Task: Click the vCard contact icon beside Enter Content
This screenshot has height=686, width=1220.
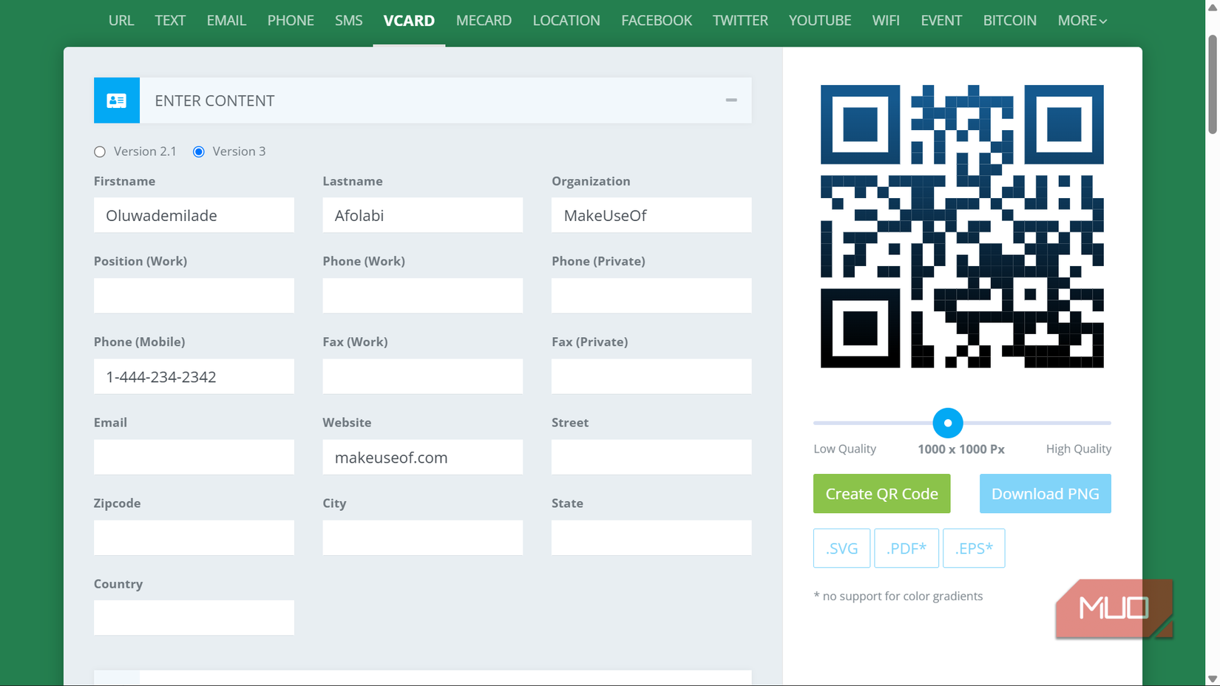Action: (117, 101)
